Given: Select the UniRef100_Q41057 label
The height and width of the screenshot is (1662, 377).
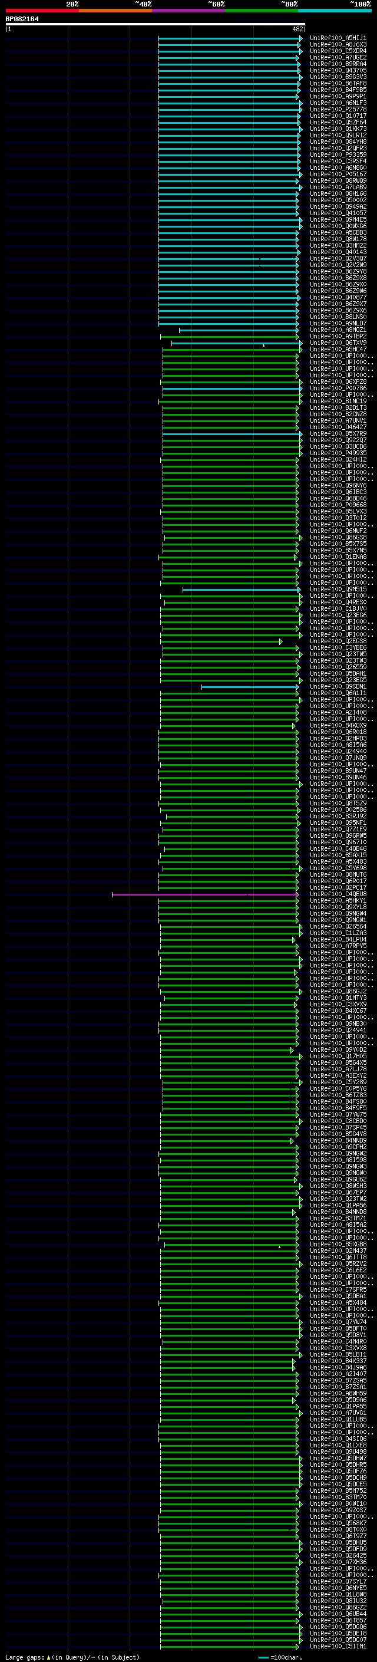Looking at the screenshot, I should point(338,213).
